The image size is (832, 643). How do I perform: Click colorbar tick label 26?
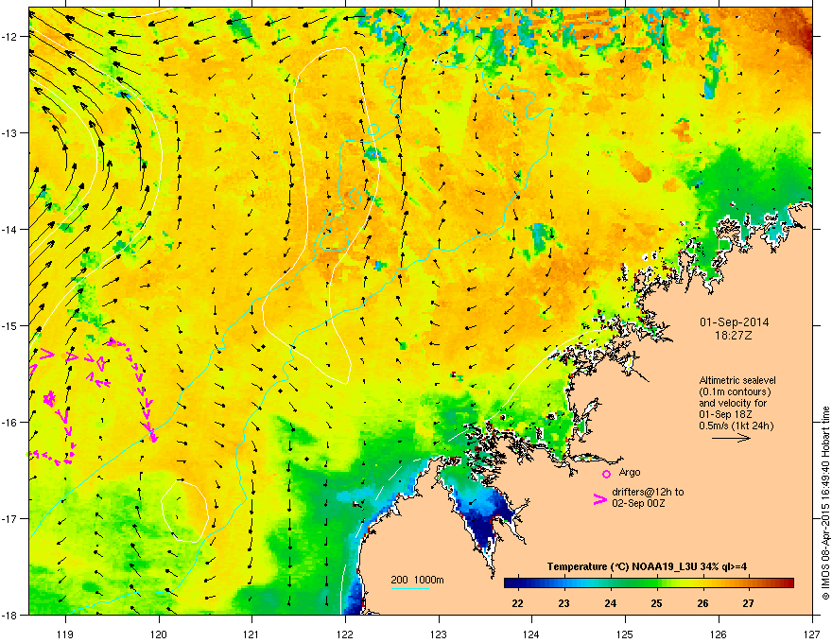(702, 603)
